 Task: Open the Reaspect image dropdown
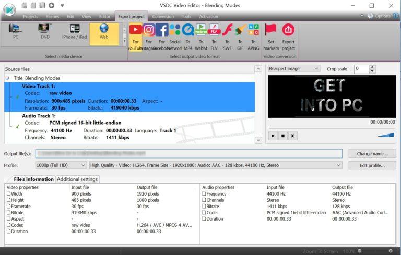click(x=294, y=68)
